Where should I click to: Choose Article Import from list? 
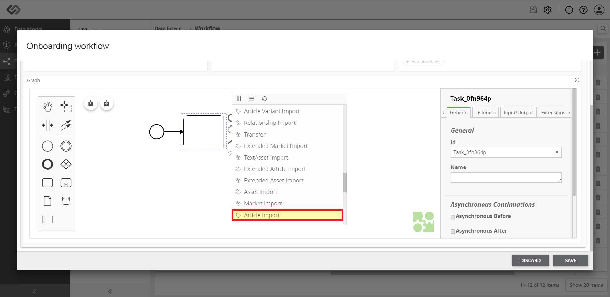coord(288,215)
